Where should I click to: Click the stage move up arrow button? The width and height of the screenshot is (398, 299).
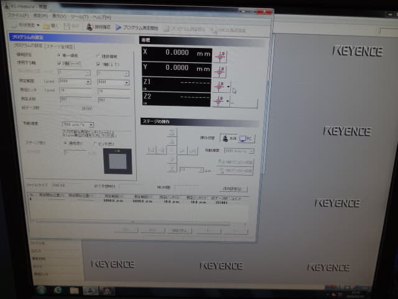(172, 141)
